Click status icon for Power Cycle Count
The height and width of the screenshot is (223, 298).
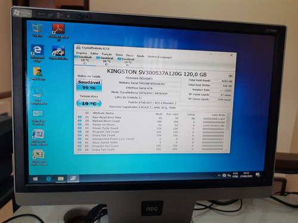[80, 128]
